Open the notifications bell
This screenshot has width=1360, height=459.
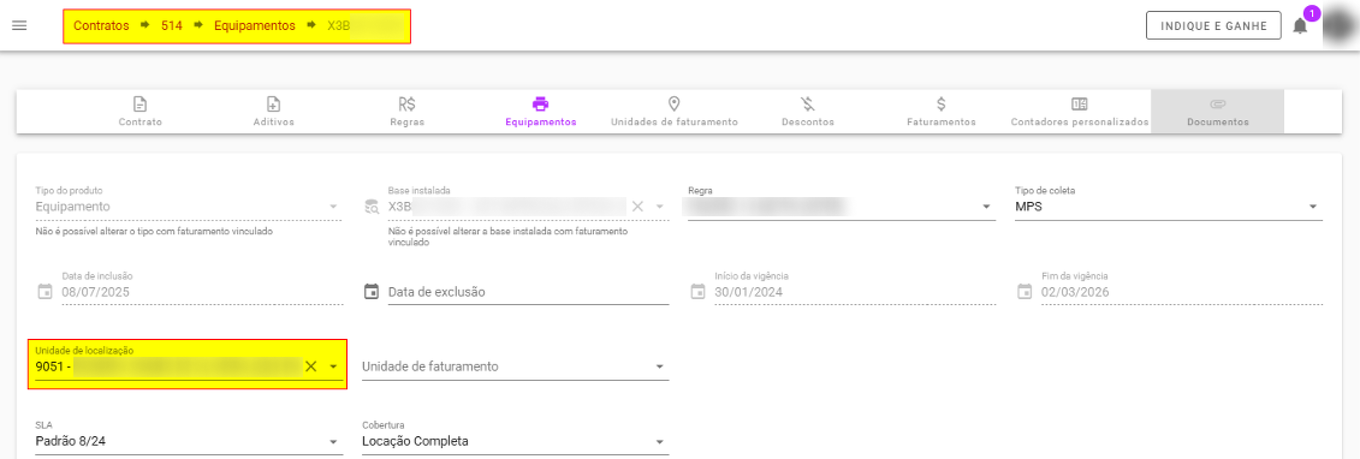(1300, 26)
